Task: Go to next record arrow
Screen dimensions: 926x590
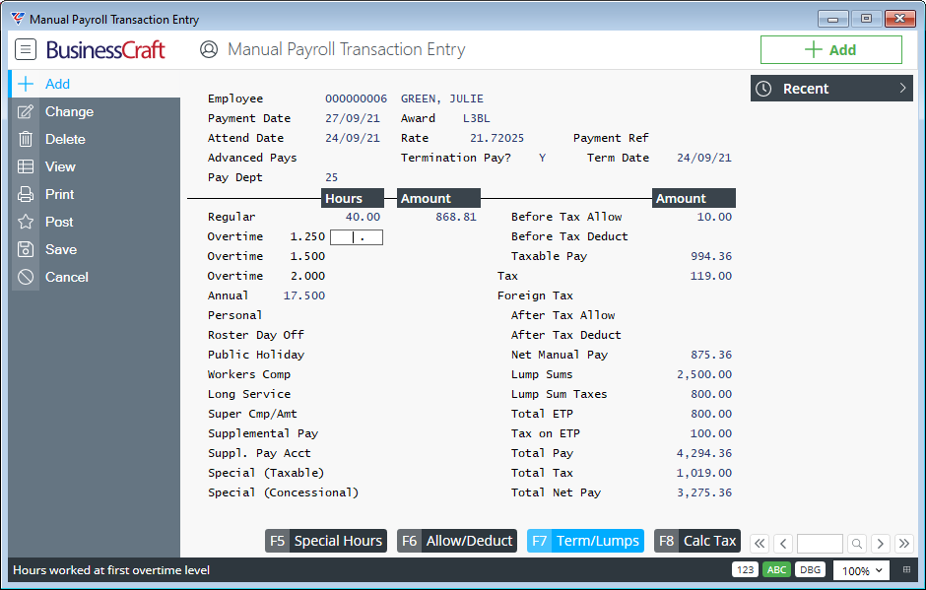Action: coord(881,544)
